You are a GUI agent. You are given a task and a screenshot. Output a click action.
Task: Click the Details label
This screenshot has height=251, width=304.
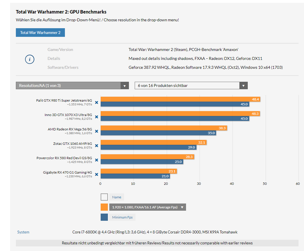click(54, 58)
